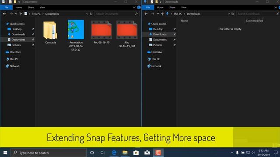Go up one level in Downloads window
The width and height of the screenshot is (280, 157).
pos(162,14)
